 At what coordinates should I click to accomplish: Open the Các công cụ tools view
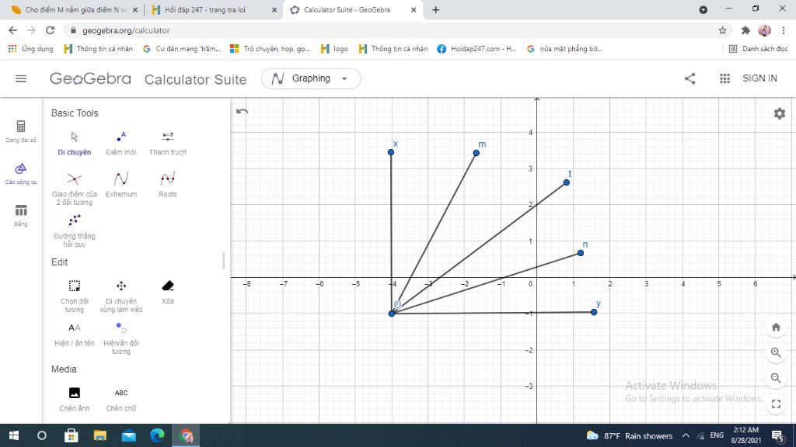(21, 173)
